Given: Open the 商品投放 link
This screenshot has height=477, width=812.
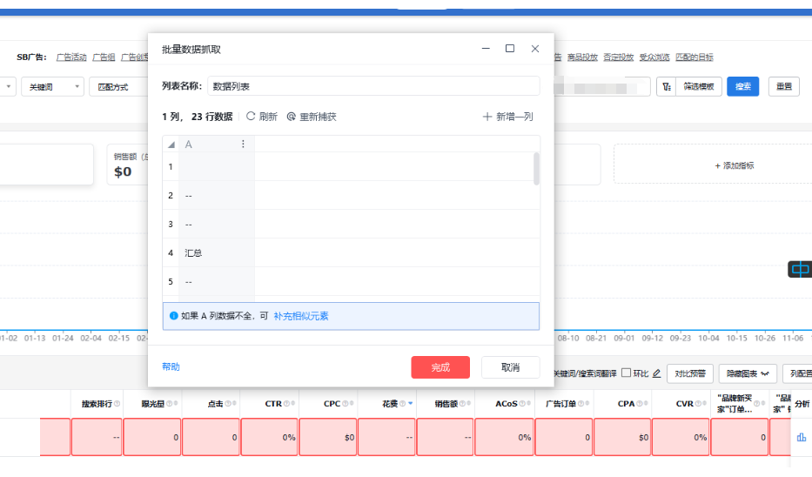Looking at the screenshot, I should [582, 57].
